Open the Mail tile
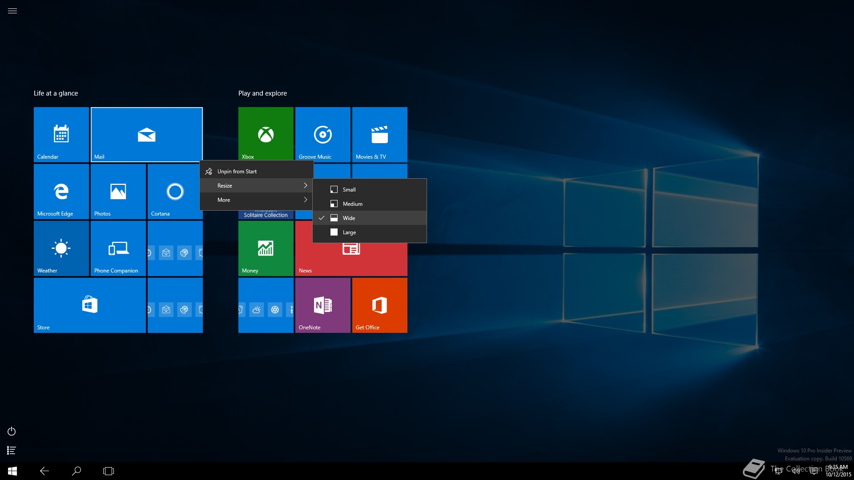 pyautogui.click(x=147, y=135)
